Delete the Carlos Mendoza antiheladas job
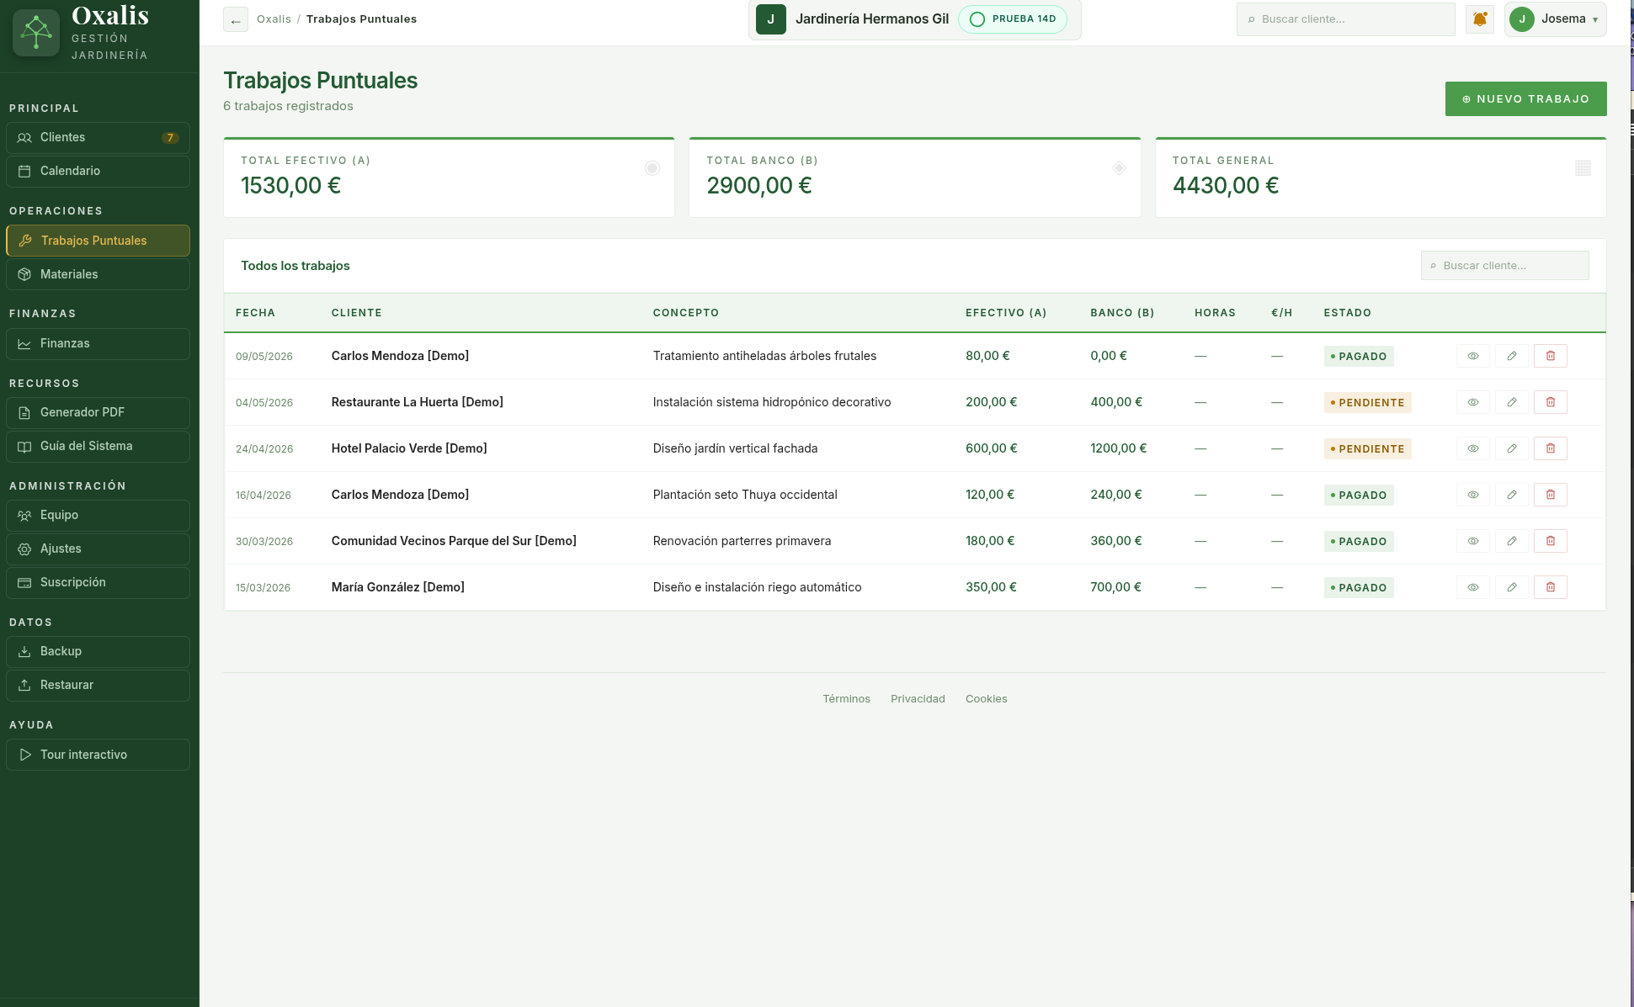Viewport: 1634px width, 1007px height. click(1550, 356)
